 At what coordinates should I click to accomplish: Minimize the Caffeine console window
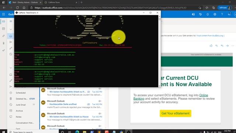[144, 13]
